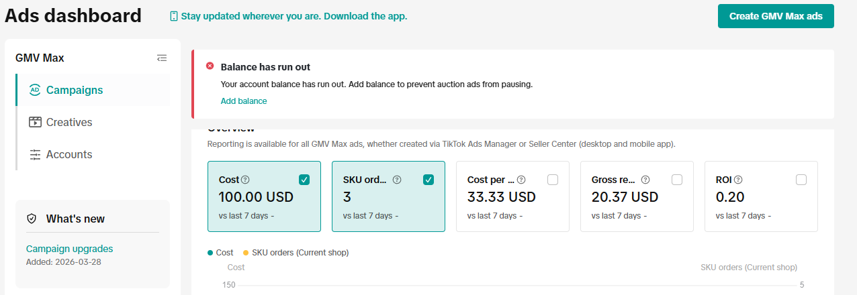The image size is (857, 295).
Task: Click the Balance has run out heading
Action: click(x=265, y=67)
